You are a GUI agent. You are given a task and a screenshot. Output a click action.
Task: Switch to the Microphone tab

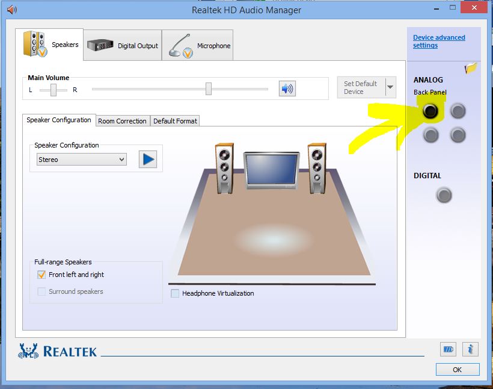tap(198, 45)
